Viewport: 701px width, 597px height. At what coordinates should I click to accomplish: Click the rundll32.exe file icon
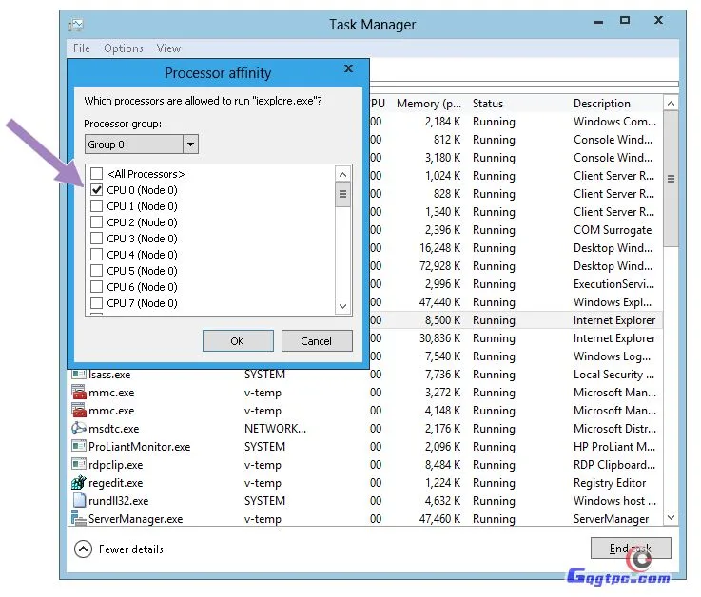[79, 501]
